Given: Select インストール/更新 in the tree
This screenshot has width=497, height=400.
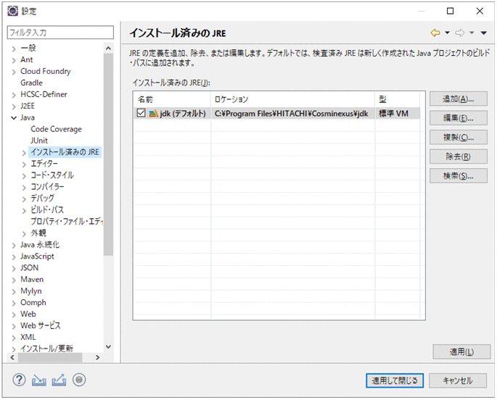Looking at the screenshot, I should pyautogui.click(x=46, y=349).
